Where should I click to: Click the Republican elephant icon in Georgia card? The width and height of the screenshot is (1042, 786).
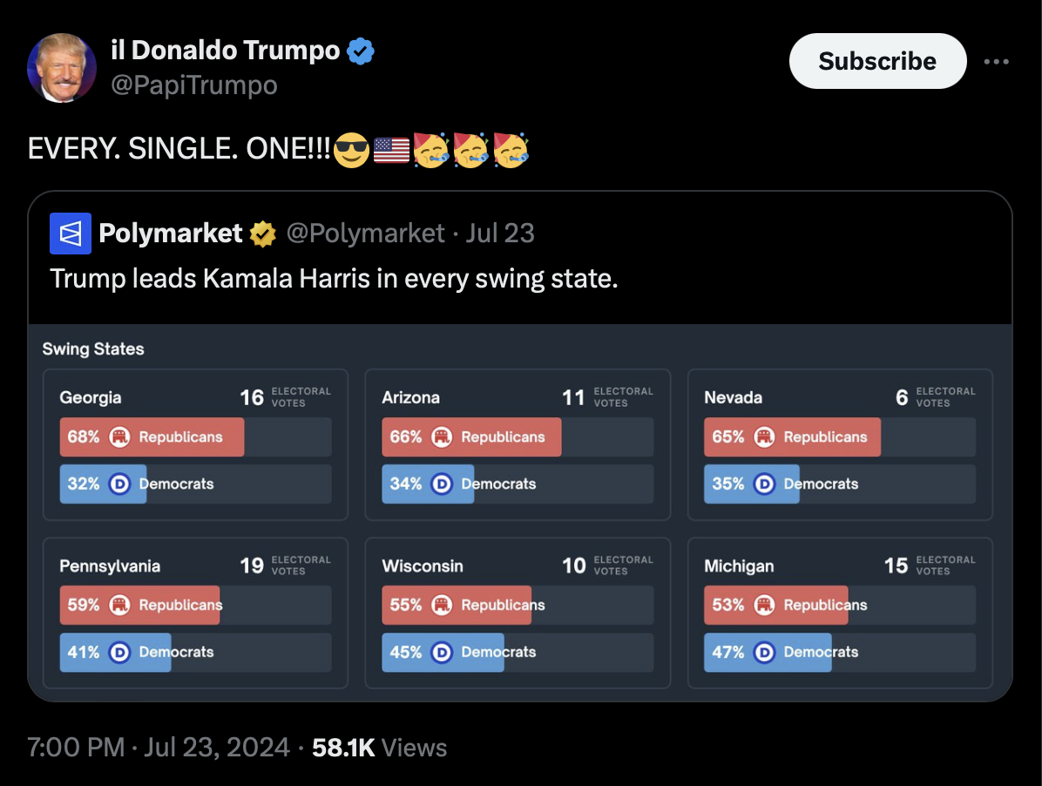coord(119,437)
